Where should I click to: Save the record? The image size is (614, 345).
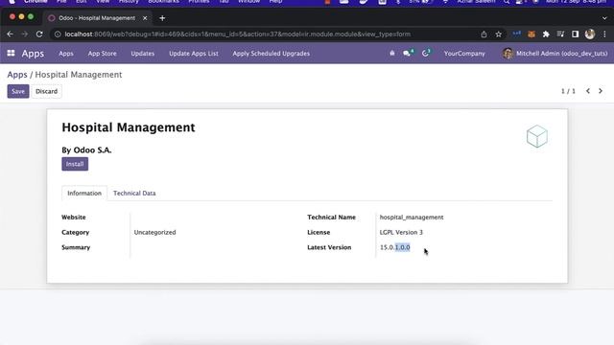[x=18, y=91]
